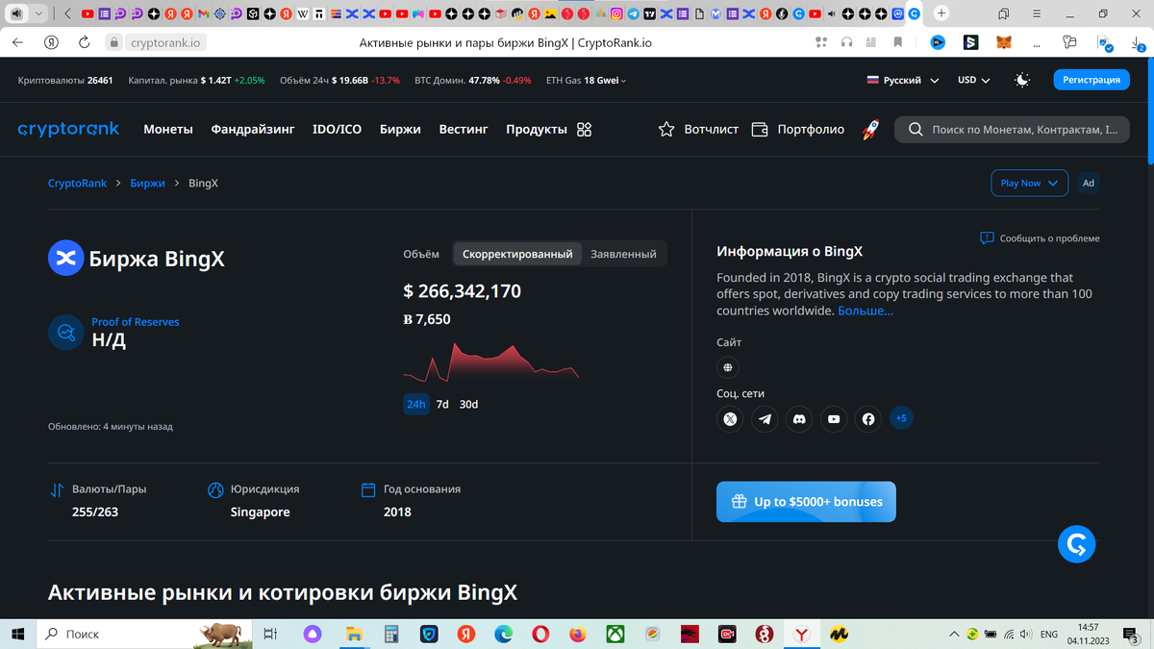Open Продукты menu with grid icon

[549, 130]
